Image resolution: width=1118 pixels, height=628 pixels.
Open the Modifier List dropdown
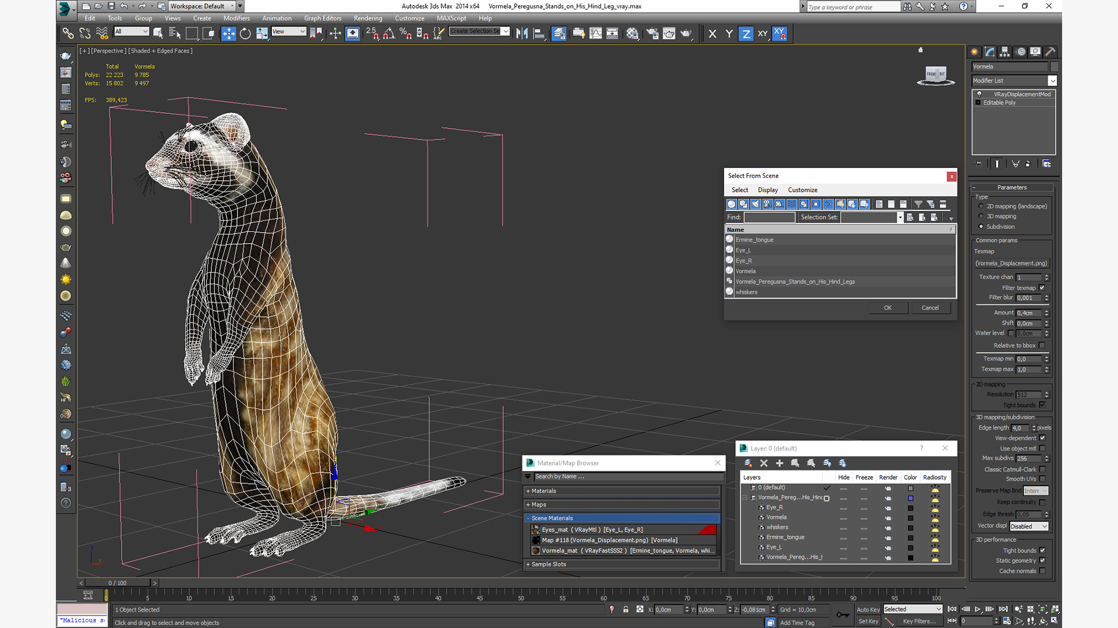1014,81
